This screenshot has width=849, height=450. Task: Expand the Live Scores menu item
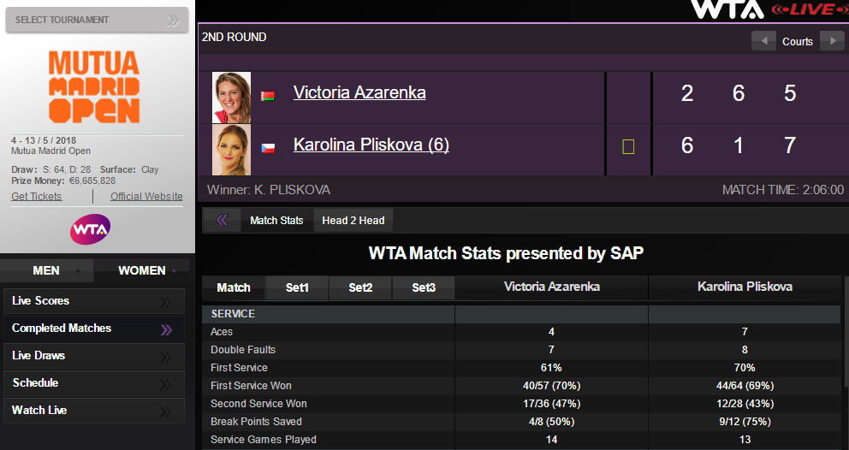pos(94,301)
